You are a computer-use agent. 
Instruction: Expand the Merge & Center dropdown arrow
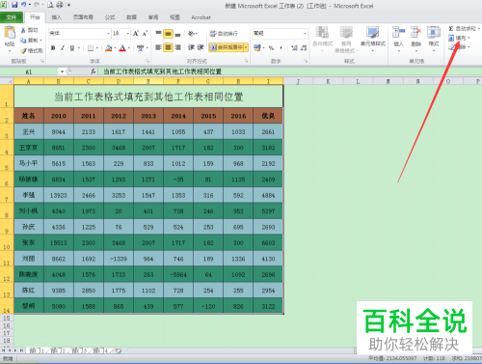pyautogui.click(x=246, y=47)
